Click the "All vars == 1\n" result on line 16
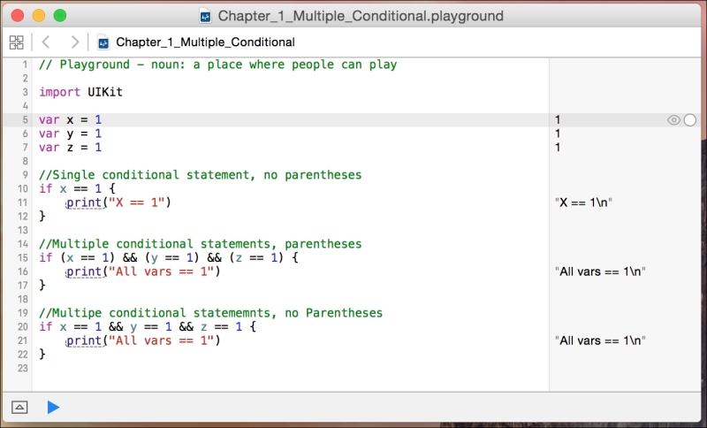707x428 pixels. tap(600, 271)
